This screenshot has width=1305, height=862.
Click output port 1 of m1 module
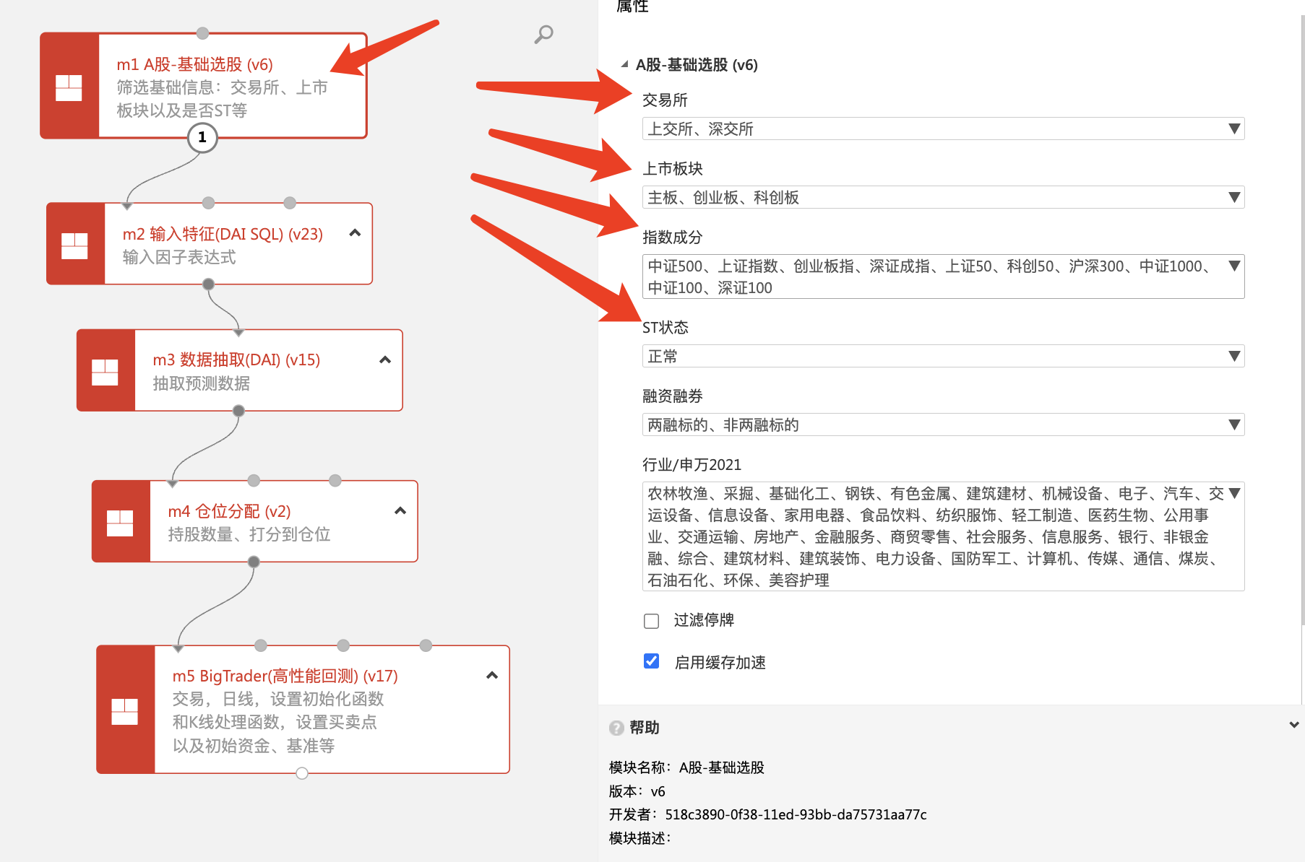[x=202, y=137]
